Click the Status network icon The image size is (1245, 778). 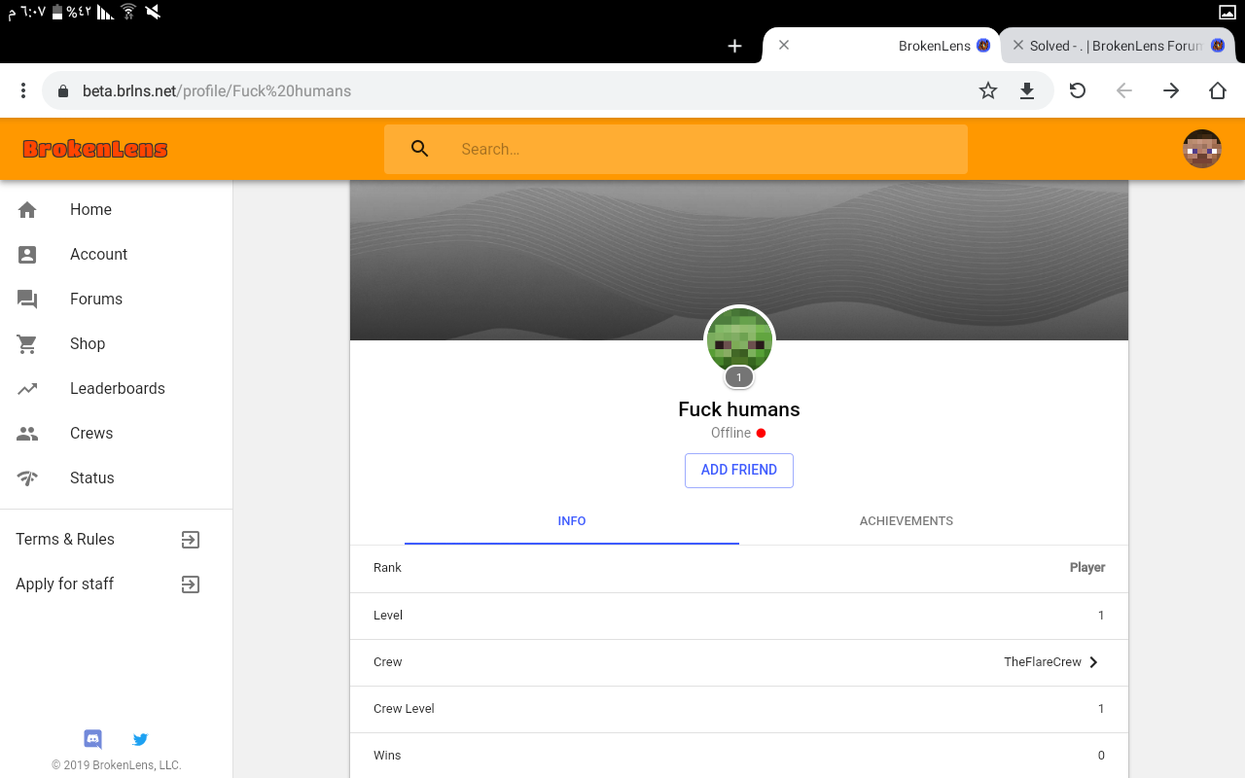click(27, 478)
